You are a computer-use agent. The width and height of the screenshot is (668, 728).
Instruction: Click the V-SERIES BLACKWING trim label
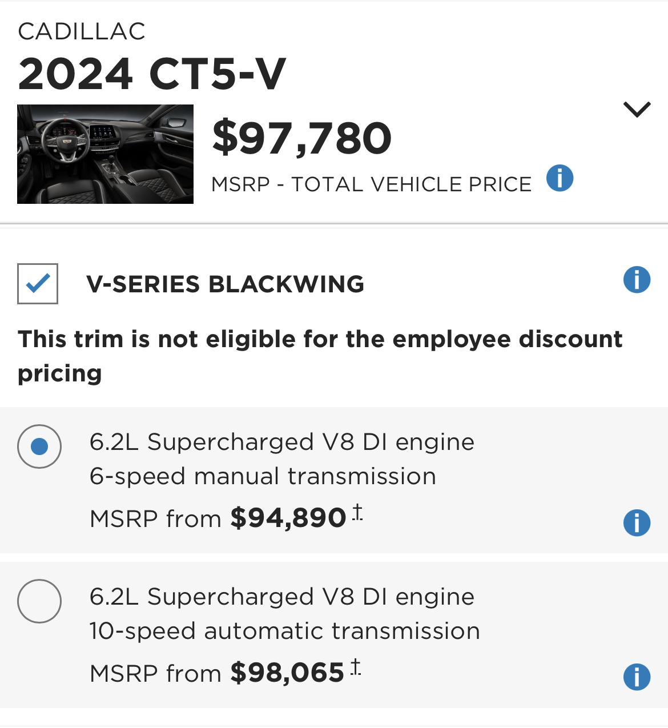click(225, 284)
